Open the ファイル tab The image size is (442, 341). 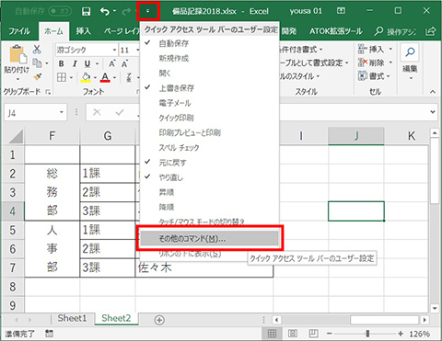pos(19,31)
